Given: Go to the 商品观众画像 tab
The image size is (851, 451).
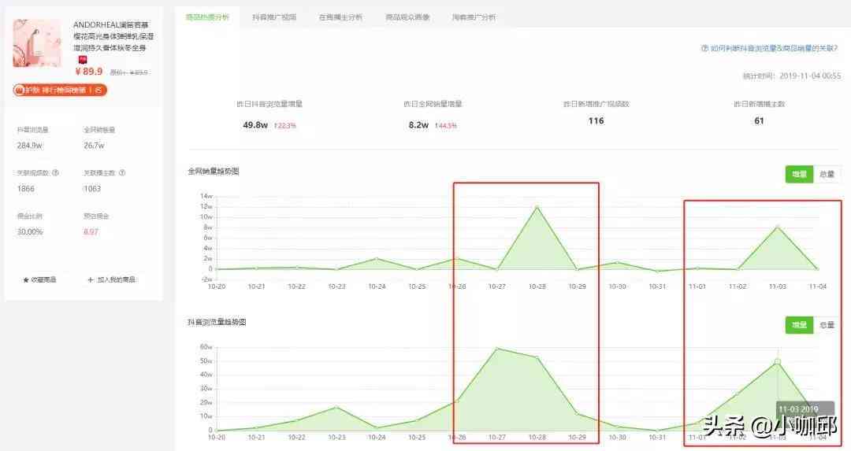Looking at the screenshot, I should [x=407, y=17].
